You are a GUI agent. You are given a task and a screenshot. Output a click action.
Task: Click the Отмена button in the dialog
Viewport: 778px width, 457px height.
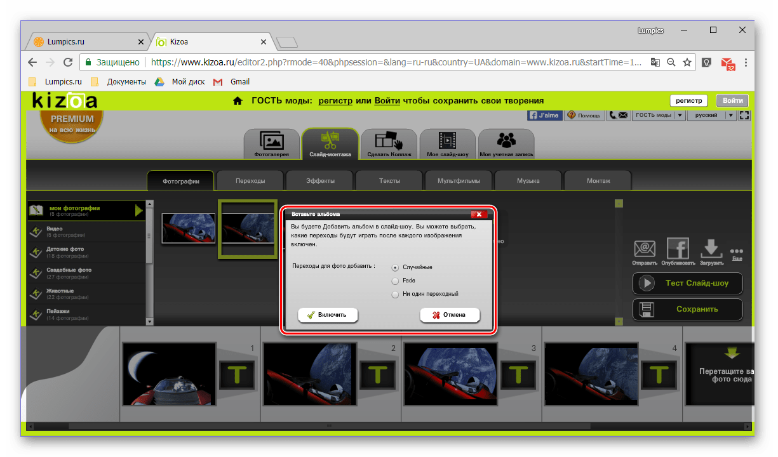[x=450, y=315]
